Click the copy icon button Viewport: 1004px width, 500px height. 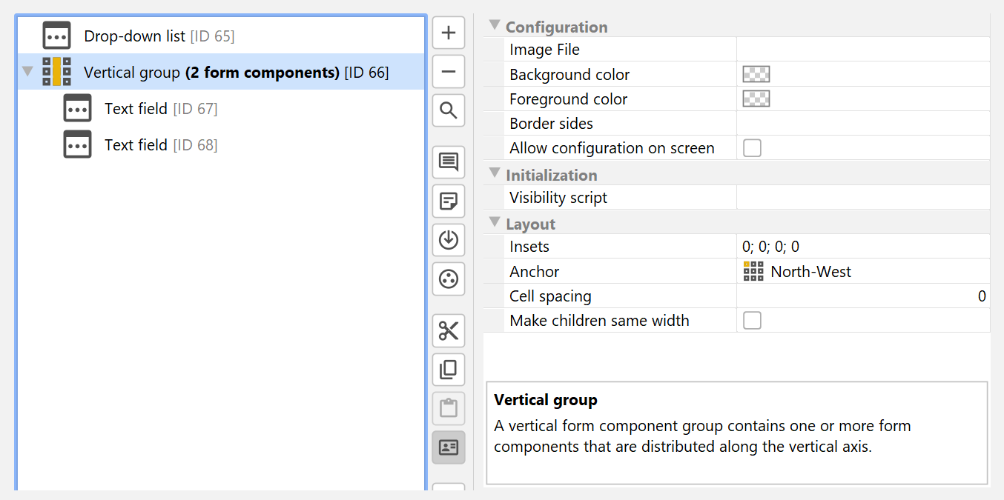pyautogui.click(x=449, y=370)
